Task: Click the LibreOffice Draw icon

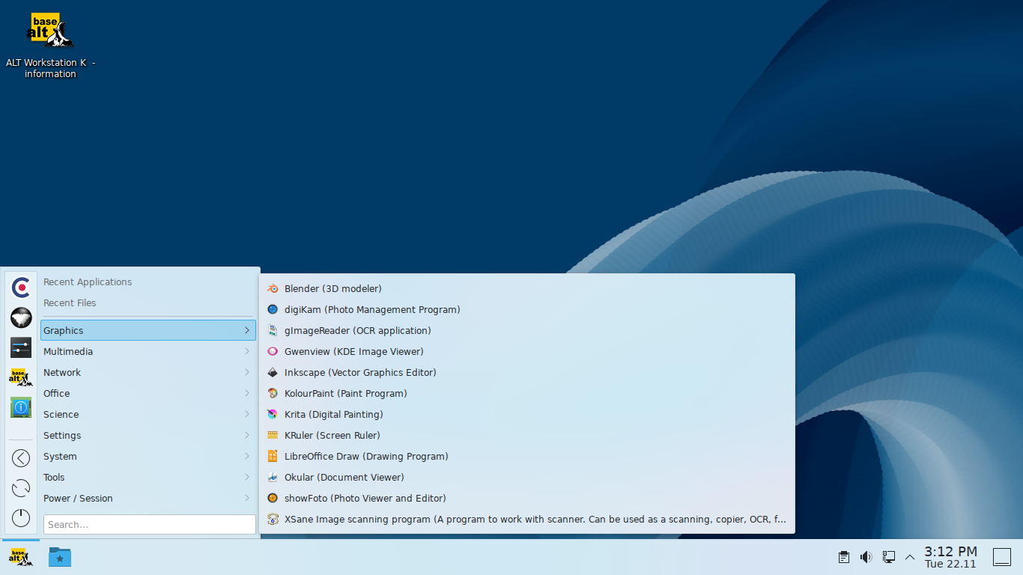Action: coord(273,456)
